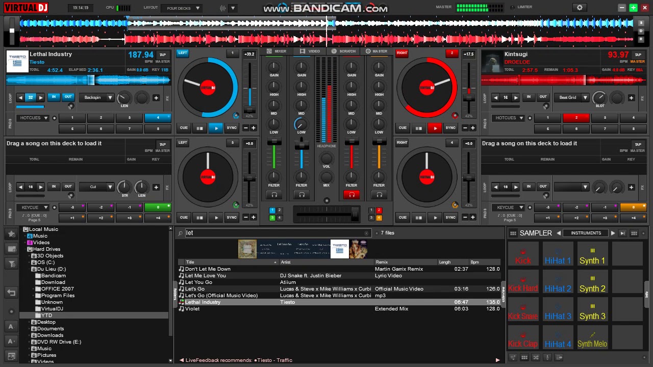Open deck 2 Beat Grid effect dropdown
This screenshot has height=367, width=653.
pyautogui.click(x=571, y=97)
